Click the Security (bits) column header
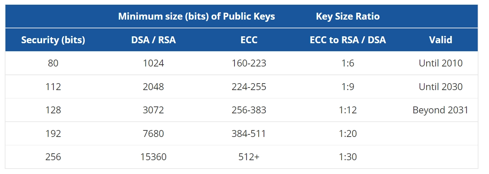489x174 pixels. (x=53, y=40)
